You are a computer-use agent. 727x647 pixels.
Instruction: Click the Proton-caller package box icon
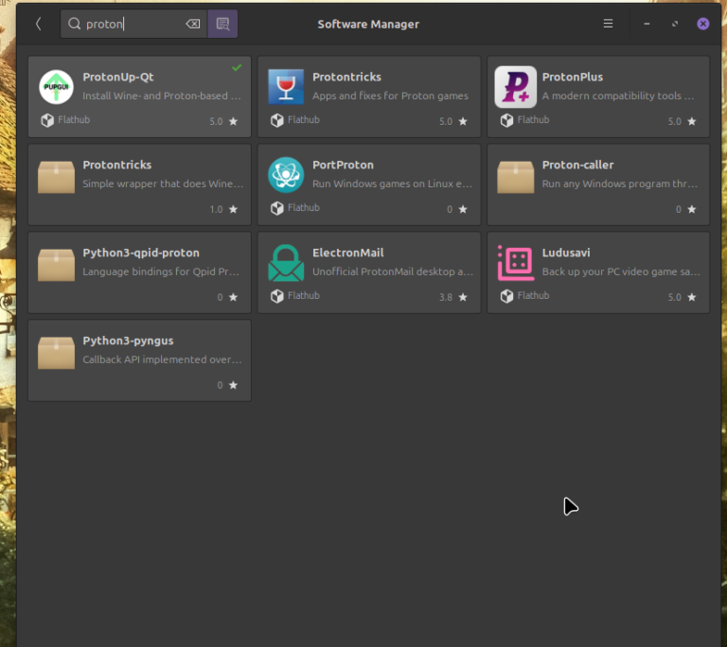click(516, 177)
